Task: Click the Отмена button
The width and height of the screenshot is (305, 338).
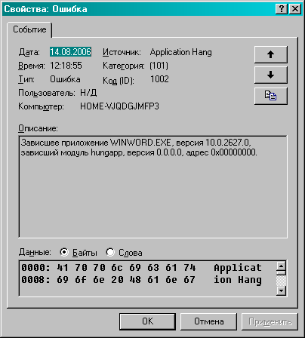Action: click(208, 321)
